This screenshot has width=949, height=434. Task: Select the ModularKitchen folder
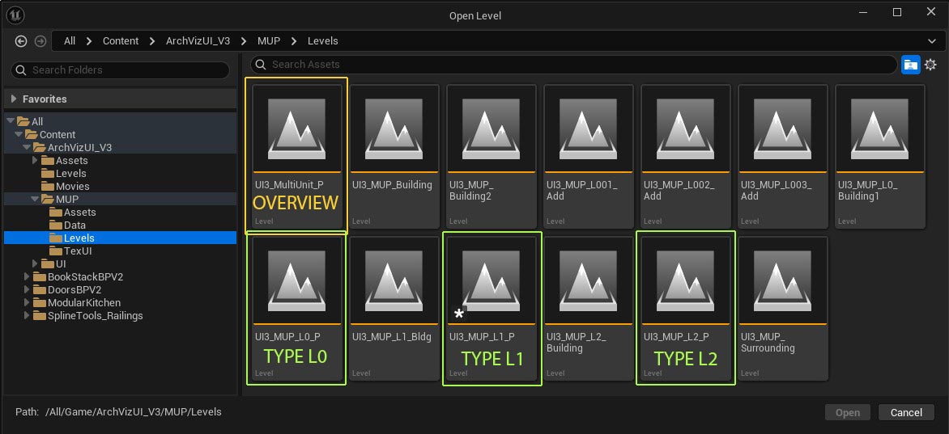point(120,303)
